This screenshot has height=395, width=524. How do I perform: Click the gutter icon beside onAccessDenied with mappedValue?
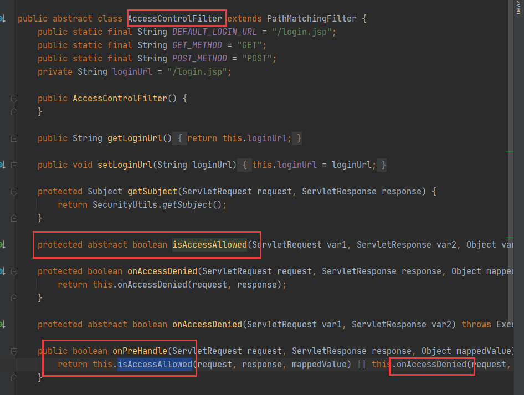(3, 271)
